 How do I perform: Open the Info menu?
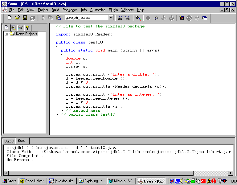pos(84,10)
